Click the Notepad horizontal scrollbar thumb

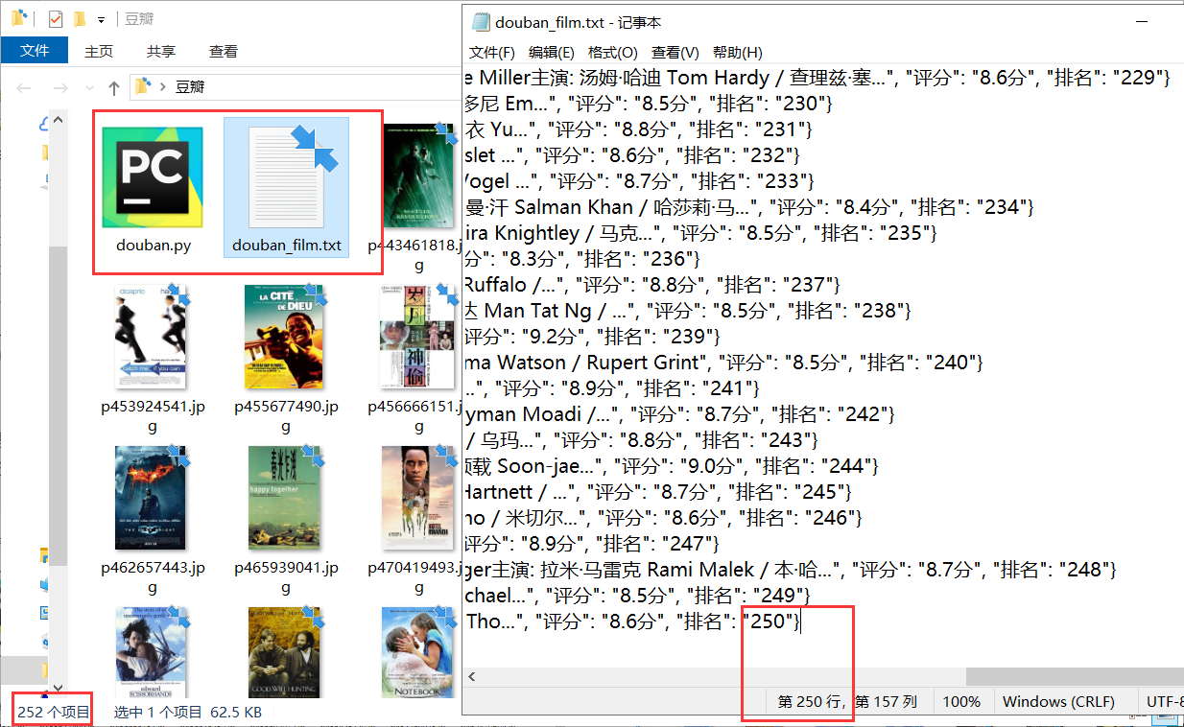tap(1075, 677)
